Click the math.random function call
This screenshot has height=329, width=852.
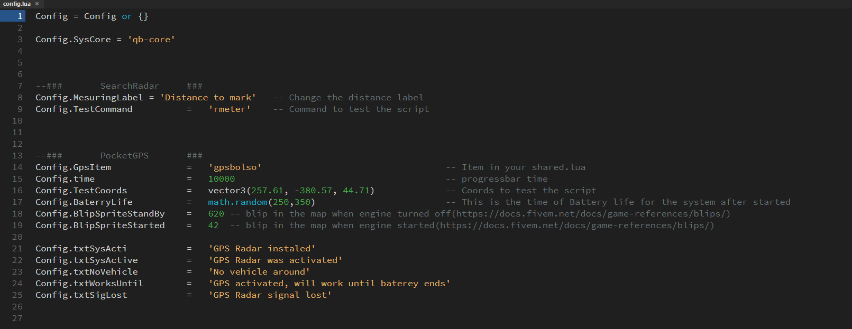(262, 202)
